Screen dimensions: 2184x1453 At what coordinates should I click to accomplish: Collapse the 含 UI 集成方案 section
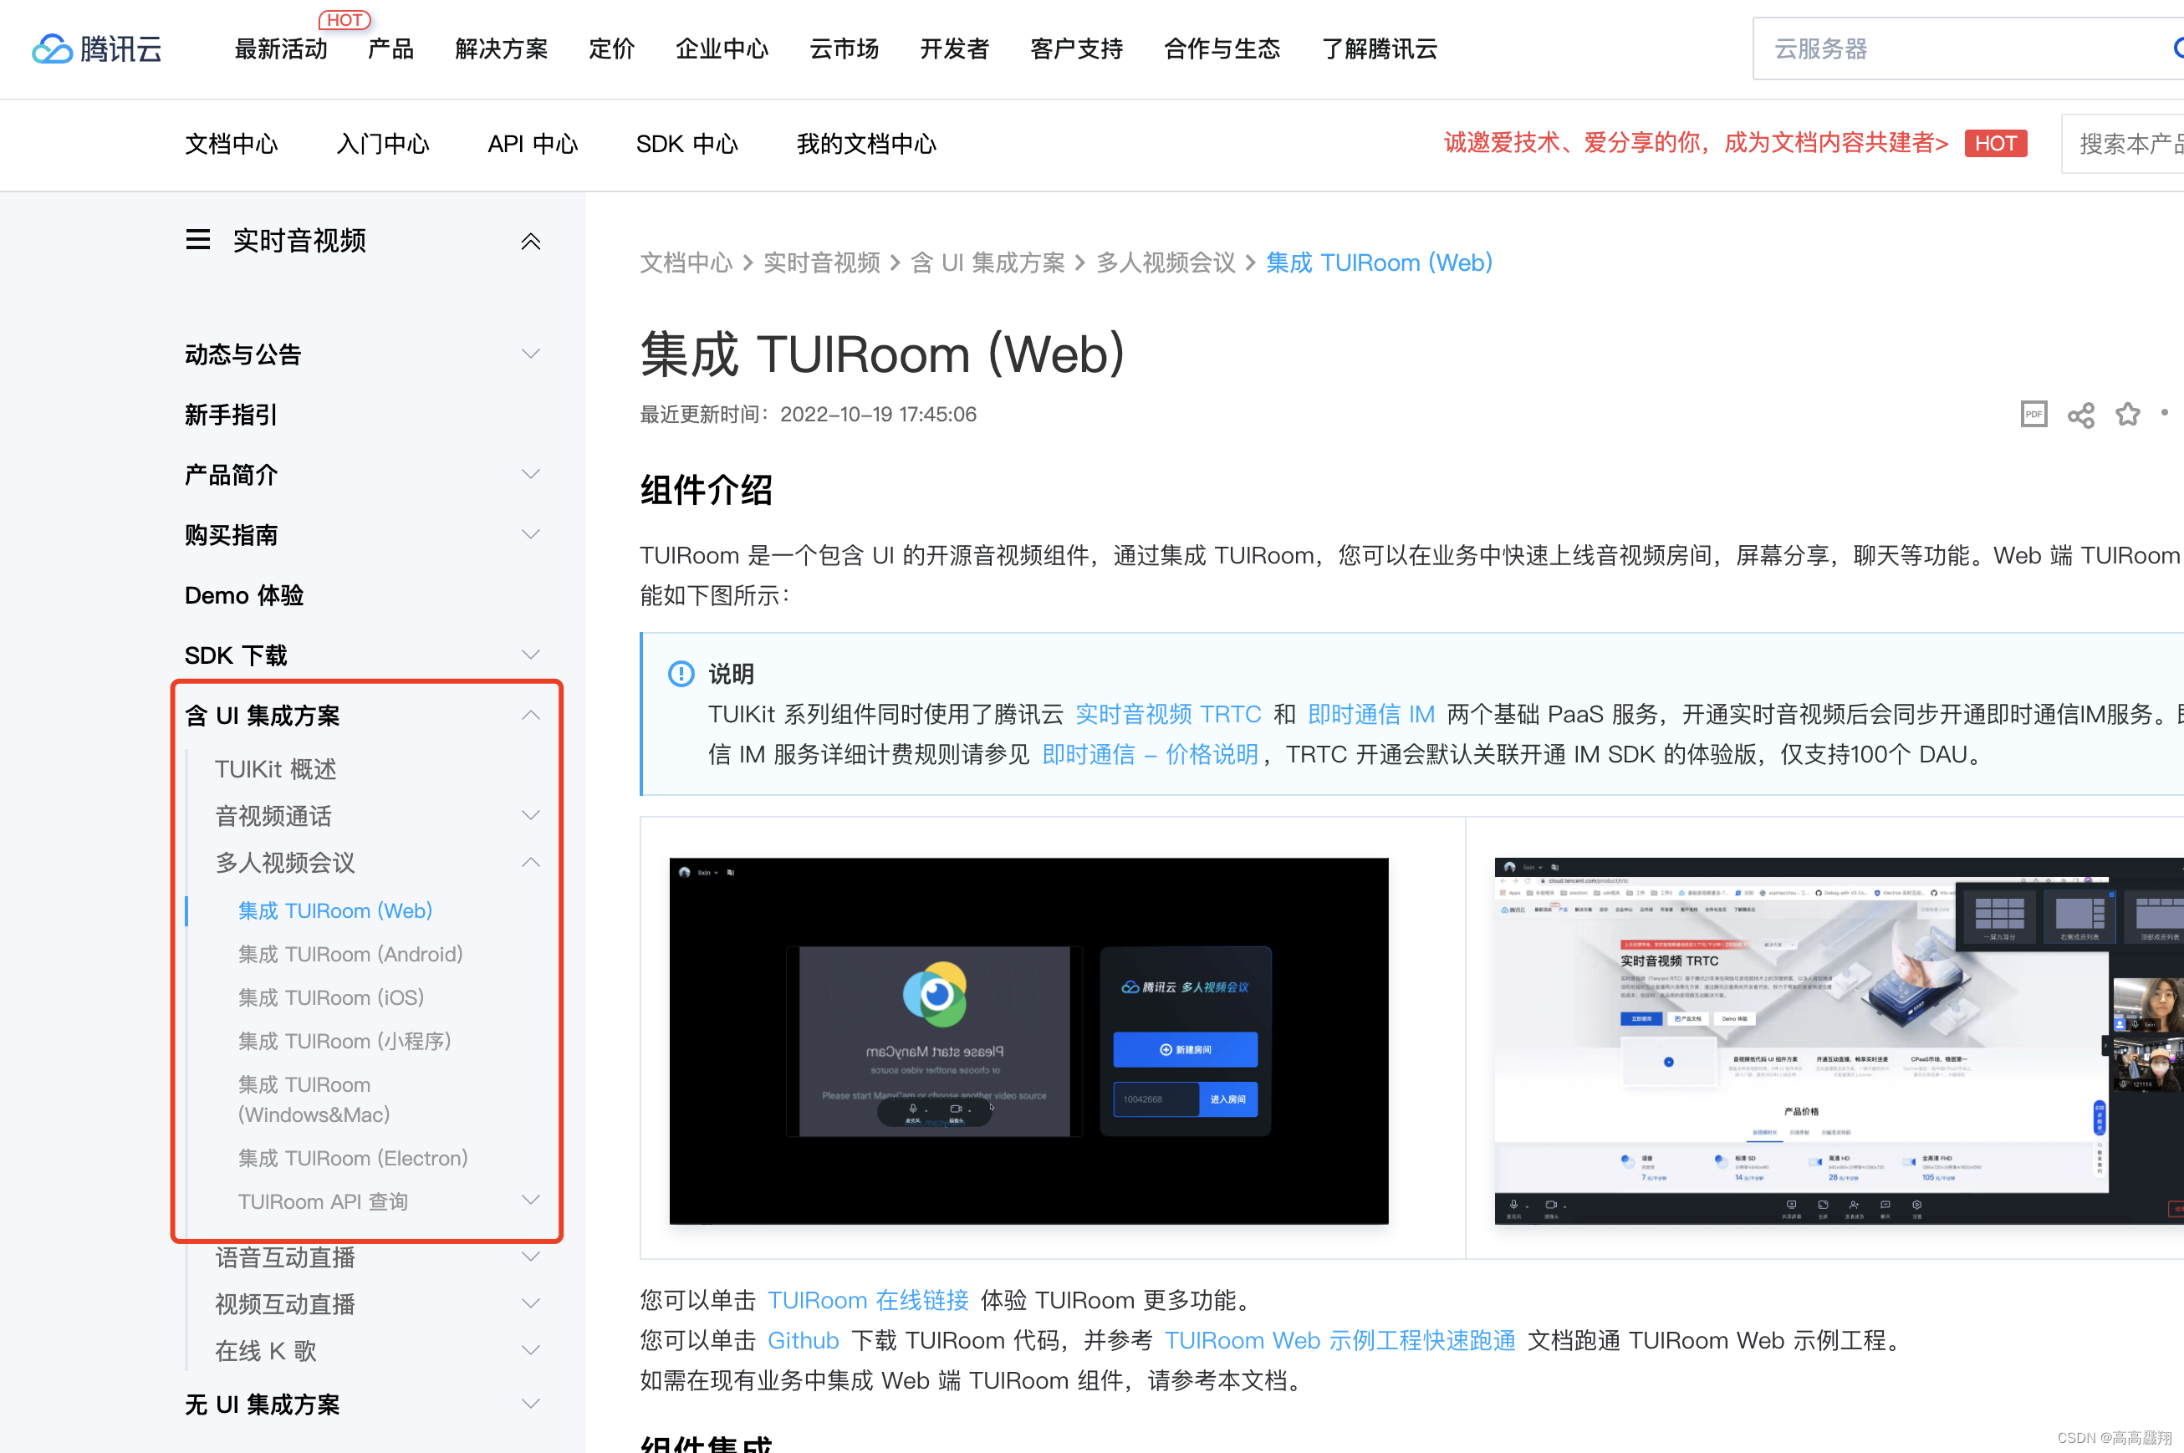tap(530, 716)
